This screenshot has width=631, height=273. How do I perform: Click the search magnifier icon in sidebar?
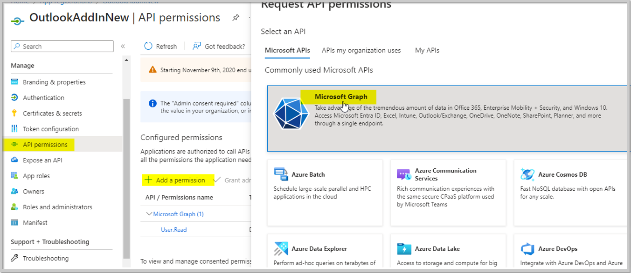coord(17,46)
